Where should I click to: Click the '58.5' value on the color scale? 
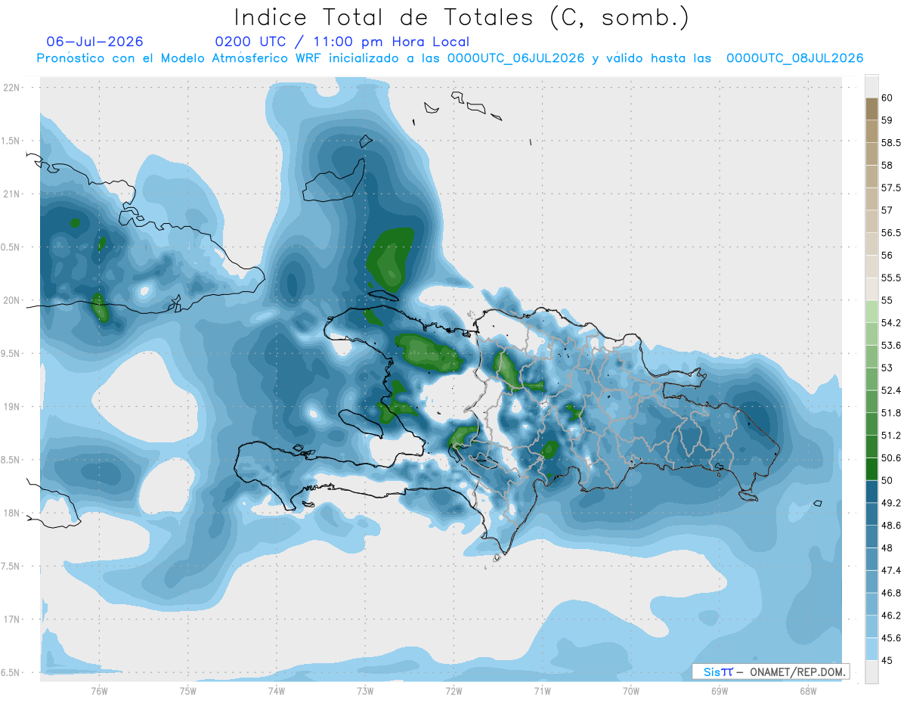tap(891, 143)
